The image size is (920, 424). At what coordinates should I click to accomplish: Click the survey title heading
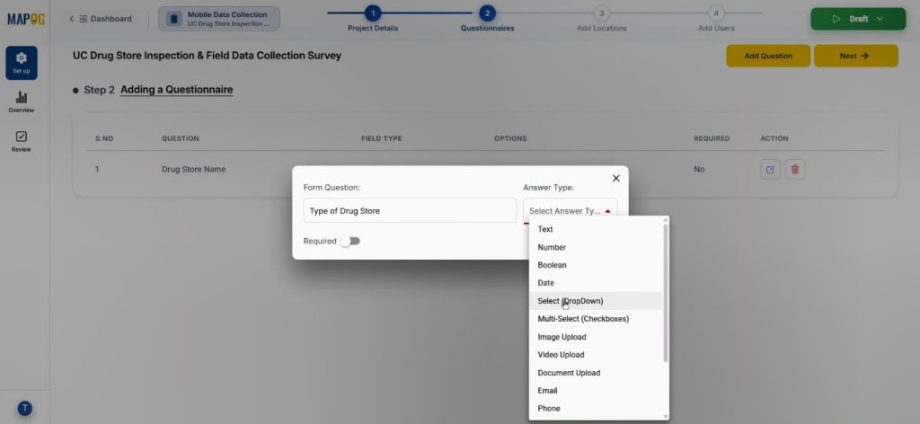click(x=208, y=56)
